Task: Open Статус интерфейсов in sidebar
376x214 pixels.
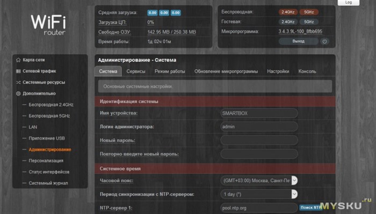Action: coord(49,172)
